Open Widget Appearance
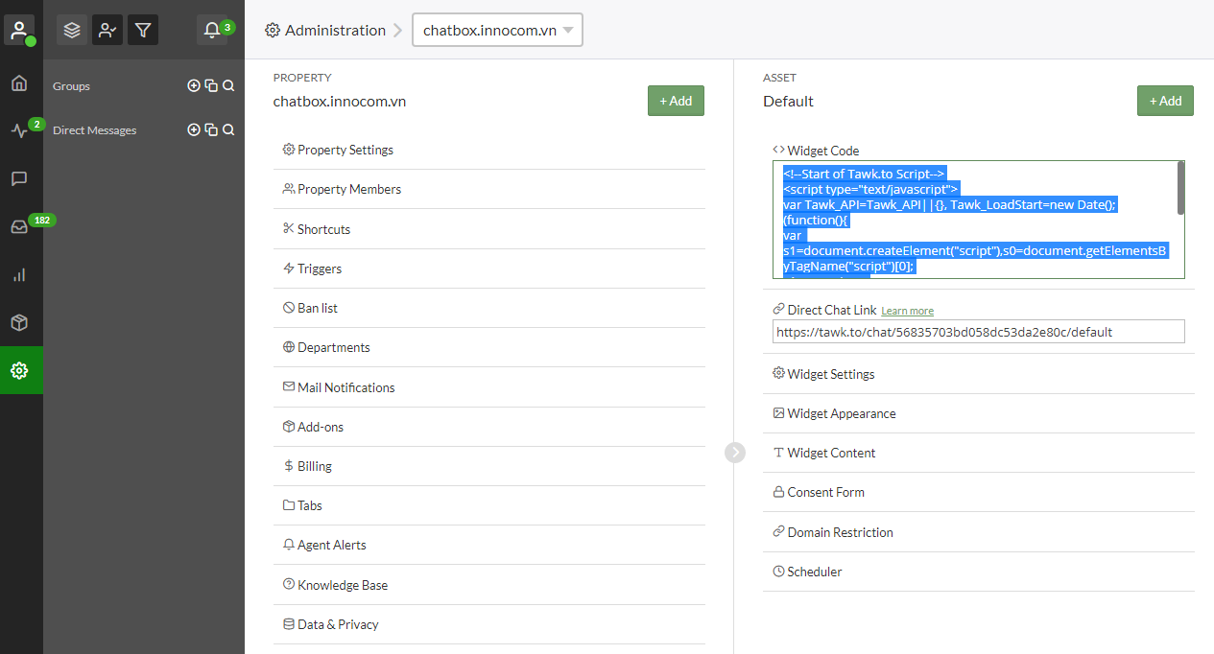This screenshot has width=1214, height=654. 979,413
